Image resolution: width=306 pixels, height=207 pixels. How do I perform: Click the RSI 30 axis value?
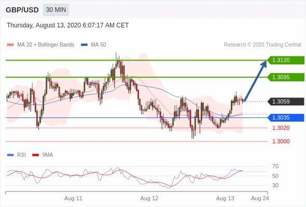point(275,185)
